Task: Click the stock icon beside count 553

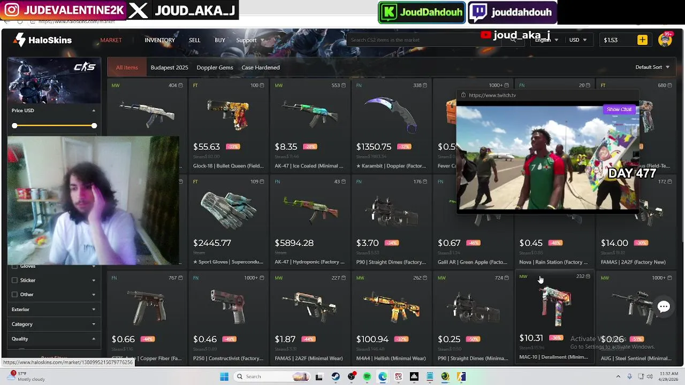Action: coord(344,86)
